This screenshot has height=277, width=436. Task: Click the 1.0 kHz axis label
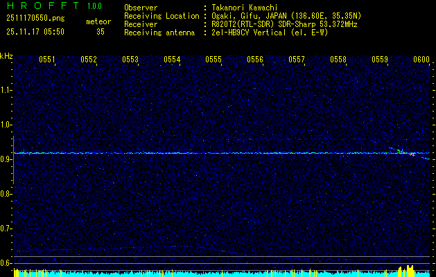pyautogui.click(x=5, y=125)
